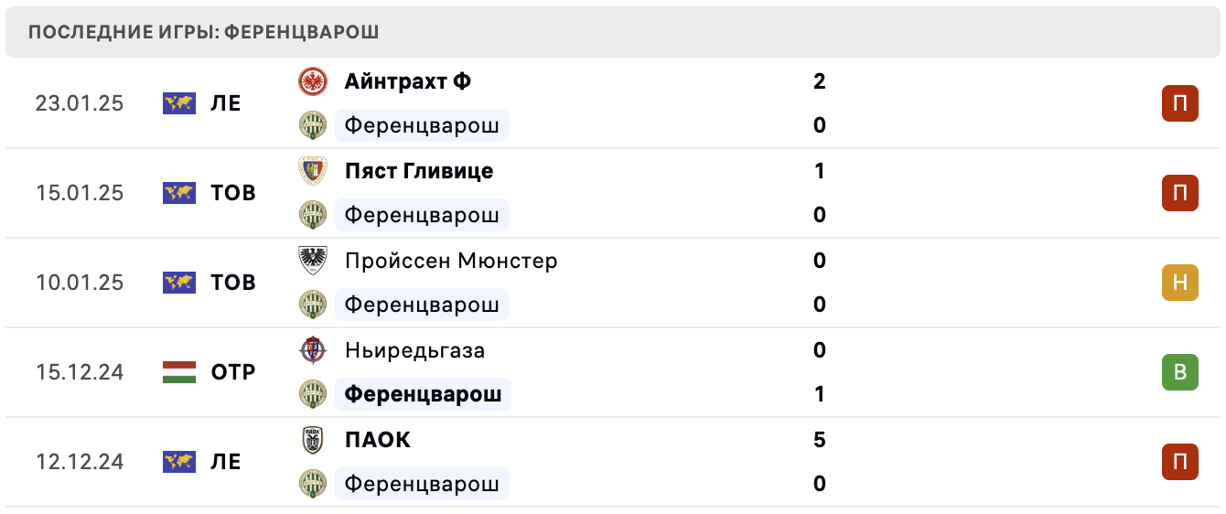This screenshot has height=514, width=1226.
Task: Open the ПАОК team link
Action: click(378, 440)
